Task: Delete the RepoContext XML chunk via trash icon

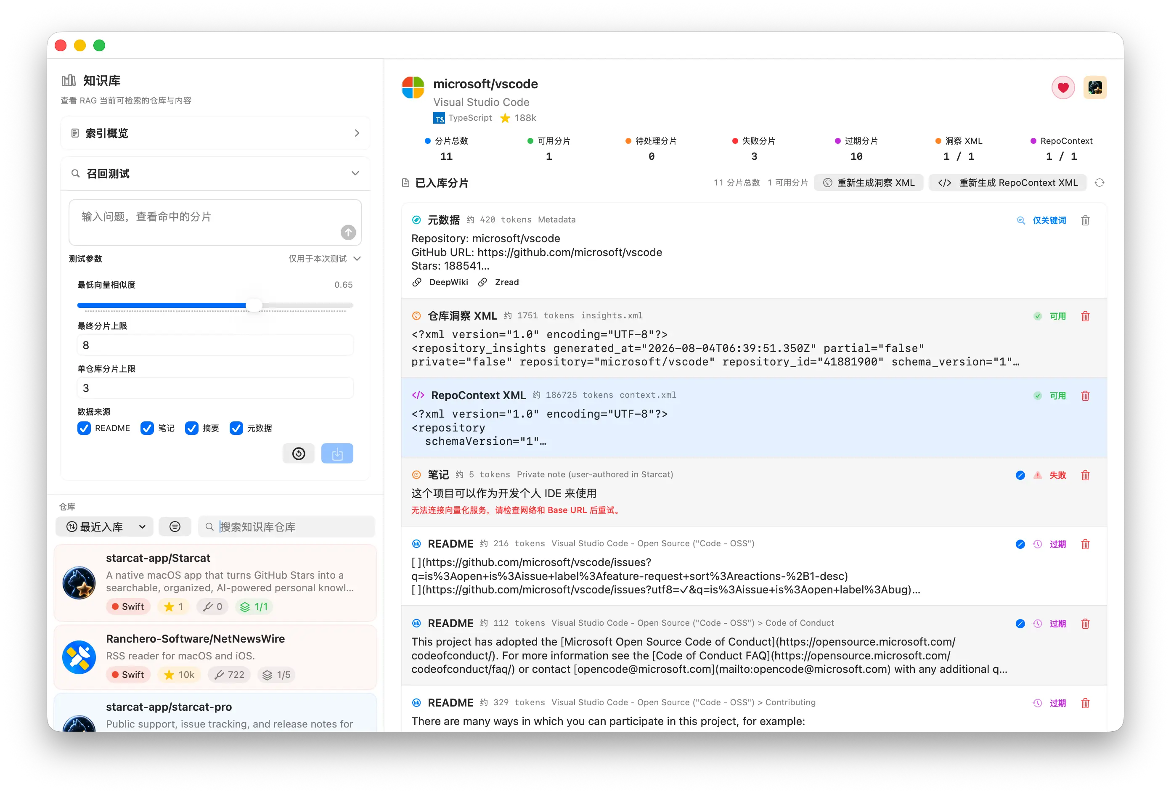Action: point(1085,396)
